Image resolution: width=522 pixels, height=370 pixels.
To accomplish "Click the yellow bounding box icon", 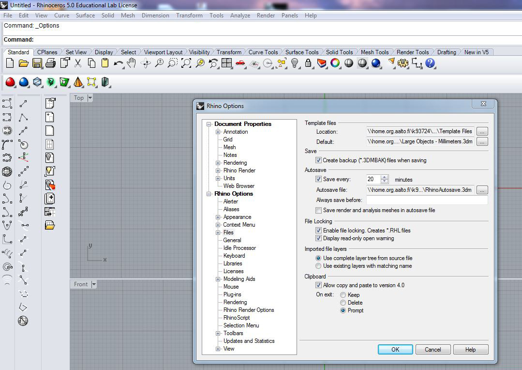I will (91, 82).
